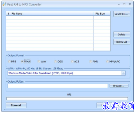Minimize the converter window
The height and width of the screenshot is (115, 138).
(119, 4)
